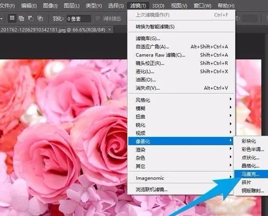Choose 油画(O)... filter
268x216 pixels.
pos(181,80)
